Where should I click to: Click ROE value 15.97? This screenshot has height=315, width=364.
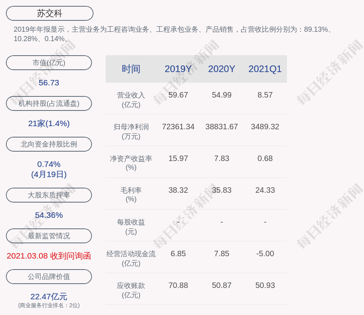point(178,158)
